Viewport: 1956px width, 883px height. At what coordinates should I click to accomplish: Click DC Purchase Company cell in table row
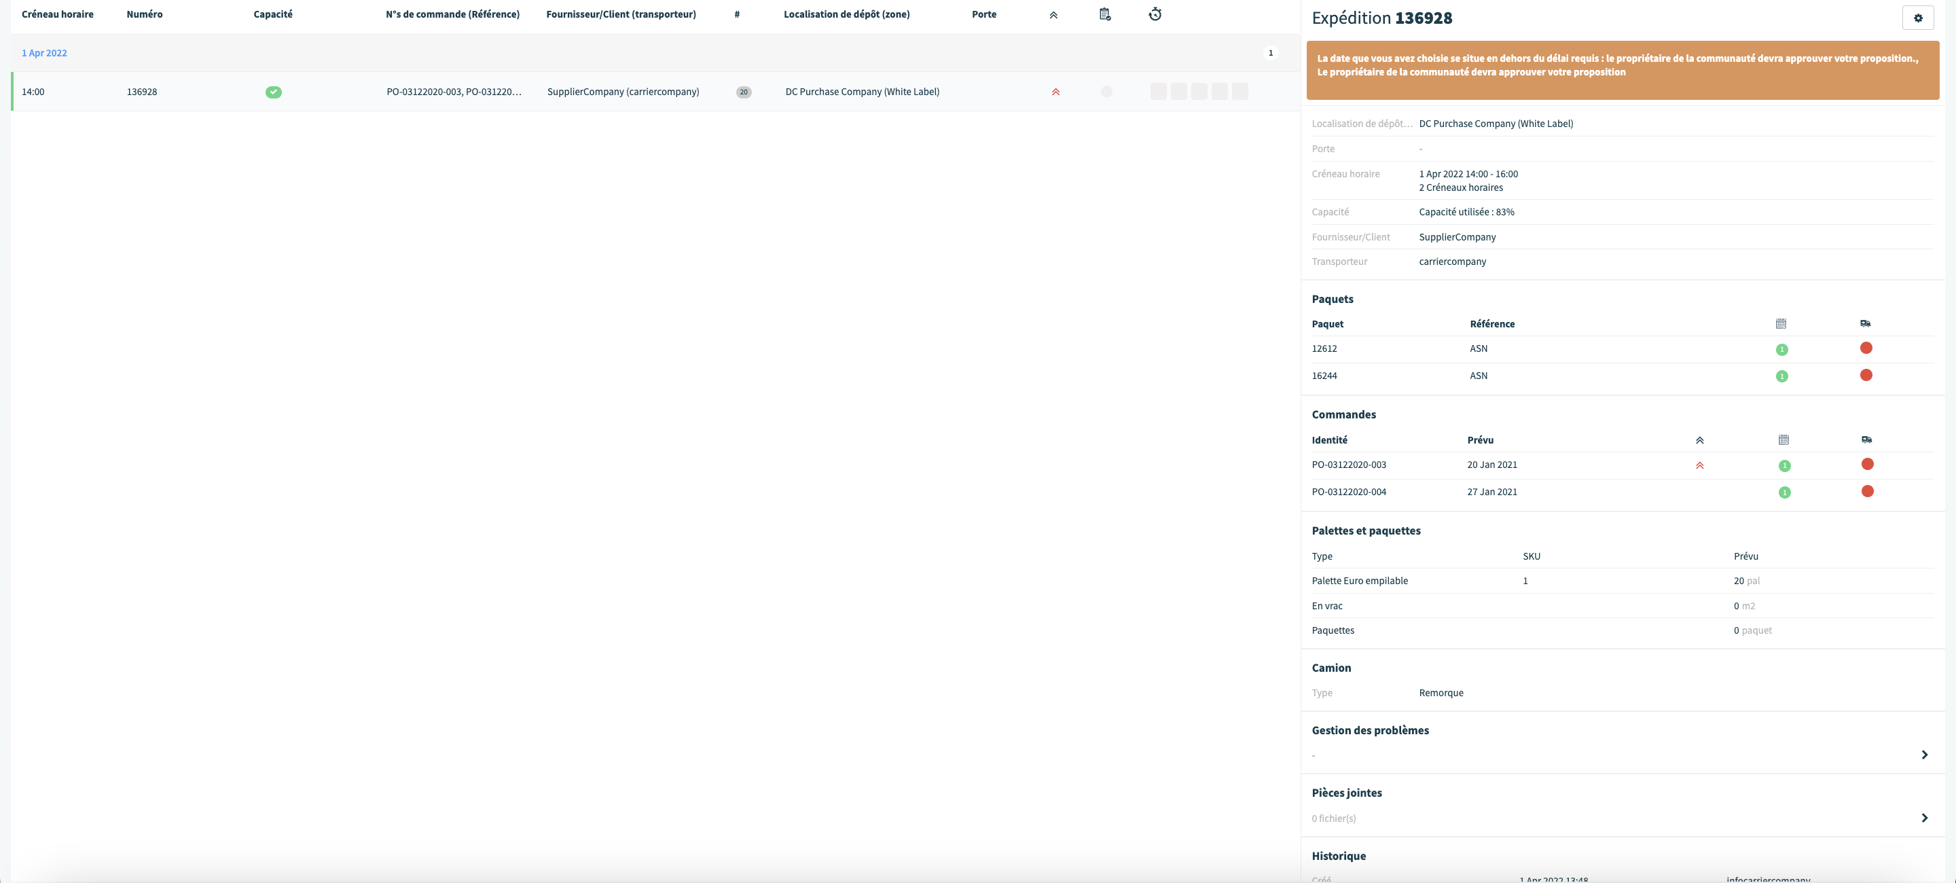(862, 92)
